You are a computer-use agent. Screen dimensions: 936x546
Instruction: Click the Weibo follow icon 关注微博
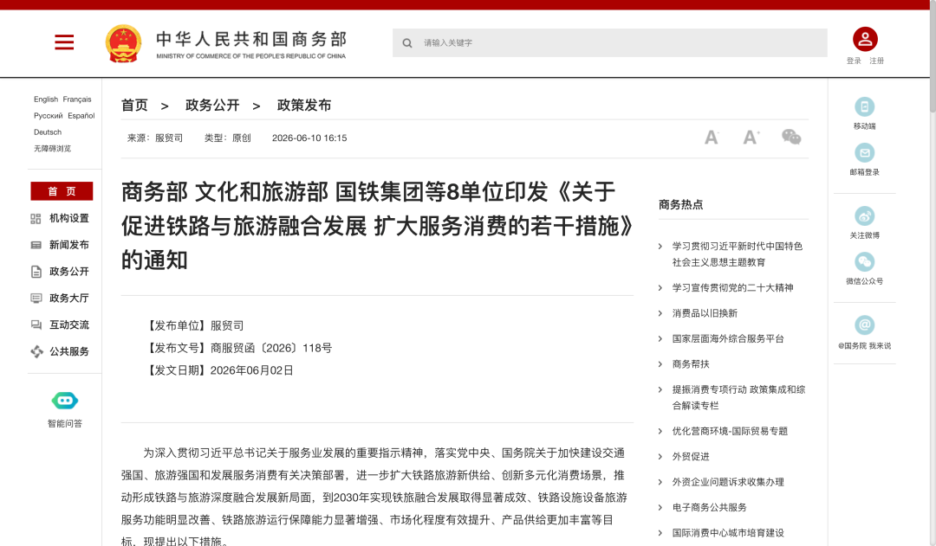coord(864,215)
